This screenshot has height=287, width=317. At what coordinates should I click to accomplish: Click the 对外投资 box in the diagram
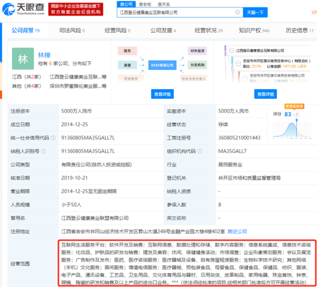click(x=197, y=51)
